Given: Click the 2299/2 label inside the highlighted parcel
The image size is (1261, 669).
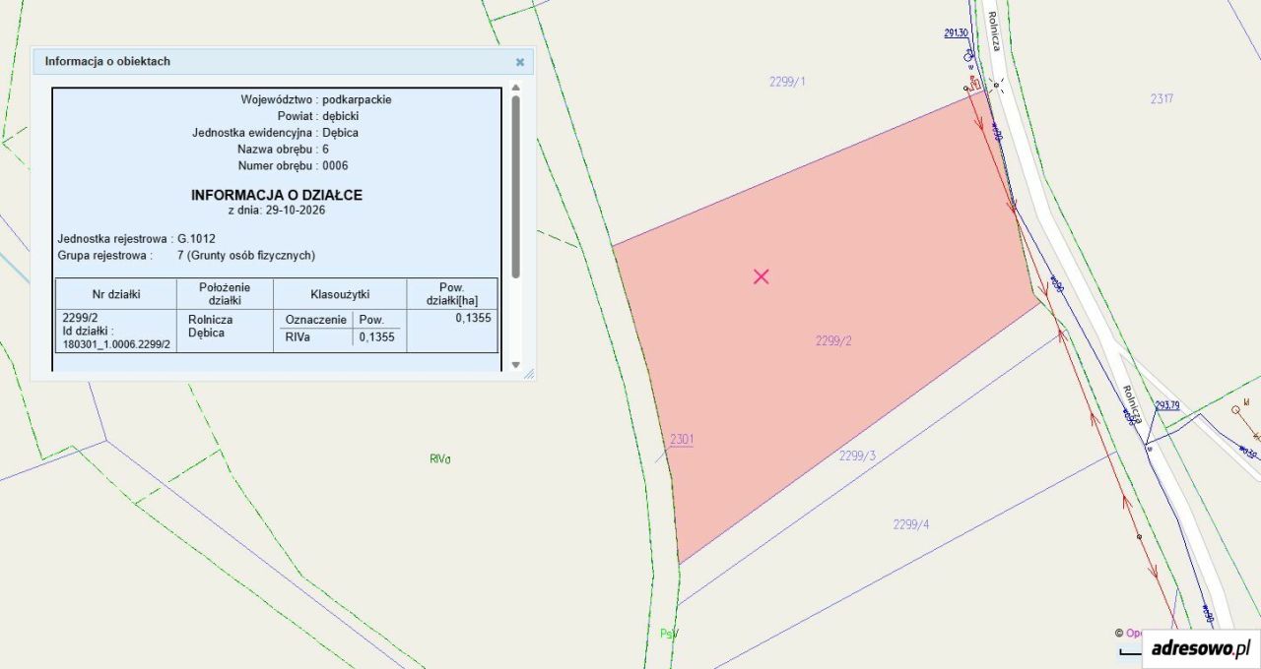Looking at the screenshot, I should tap(833, 340).
